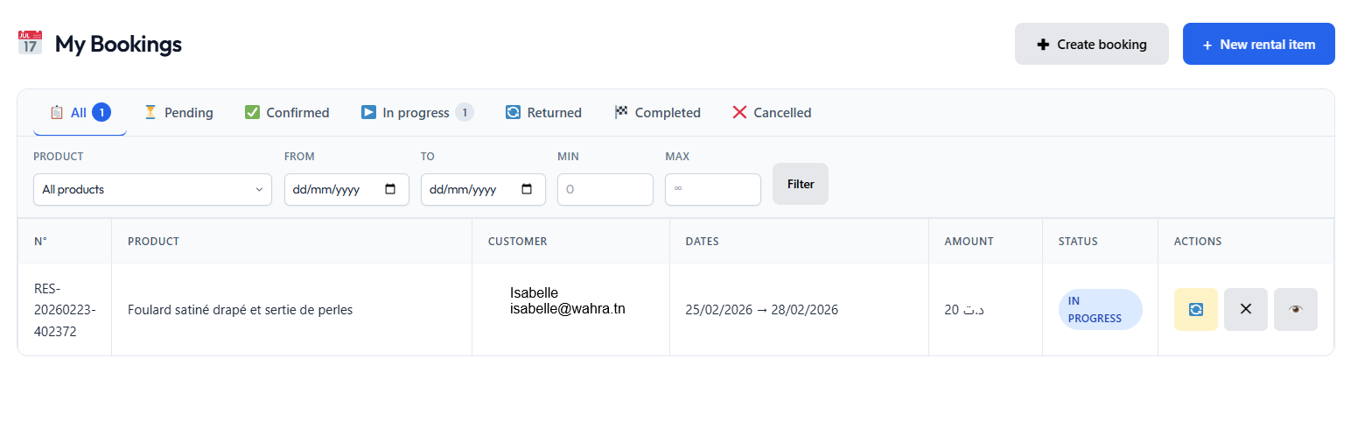Click dates 25/02/2026 → 28/02/2026
This screenshot has height=436, width=1357.
pyautogui.click(x=762, y=309)
